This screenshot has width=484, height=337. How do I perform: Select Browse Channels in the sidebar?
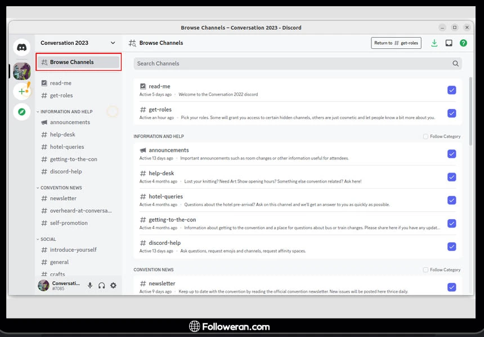click(x=78, y=62)
